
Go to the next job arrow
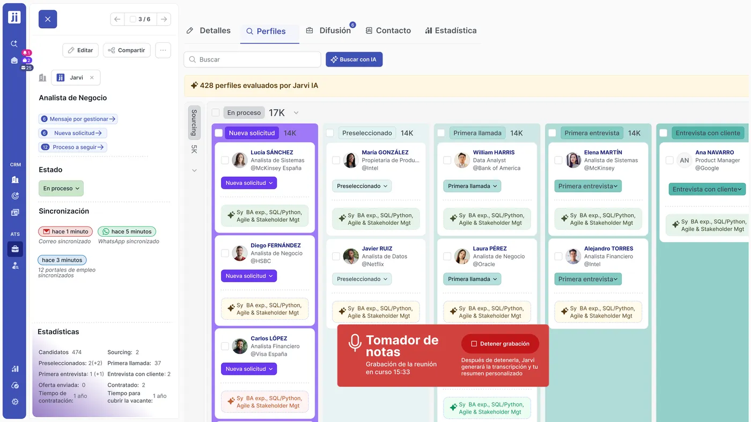coord(164,19)
